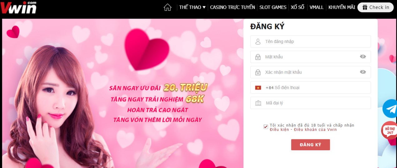Click the Check in button
The width and height of the screenshot is (397, 168).
coord(375,7)
